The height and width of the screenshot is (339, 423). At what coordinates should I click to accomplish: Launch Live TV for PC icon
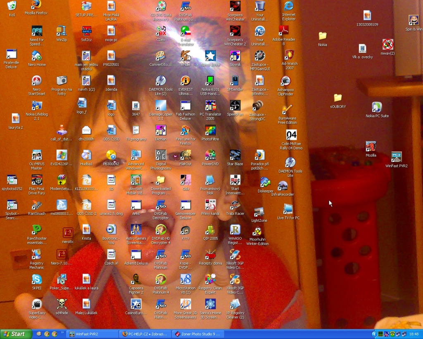point(288,212)
